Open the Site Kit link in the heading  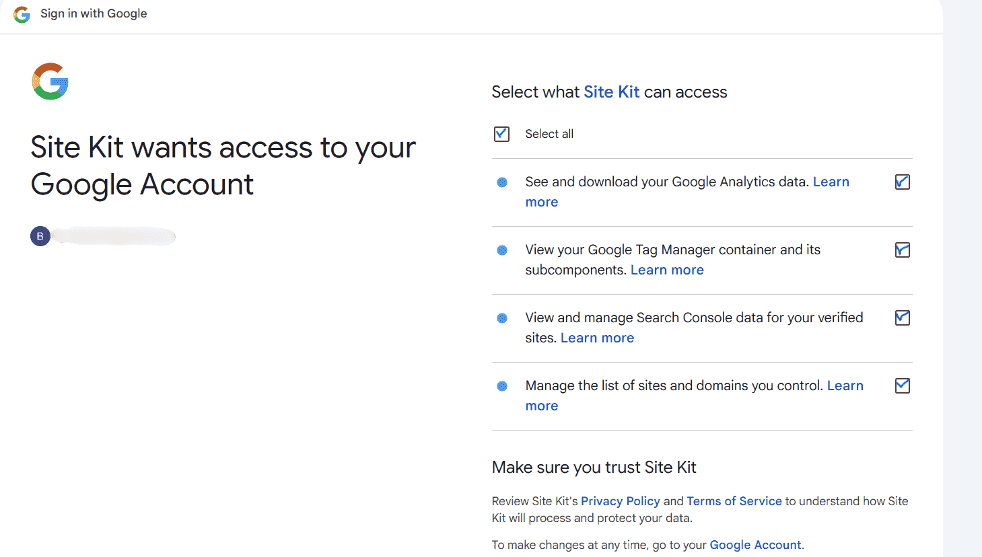pos(611,91)
